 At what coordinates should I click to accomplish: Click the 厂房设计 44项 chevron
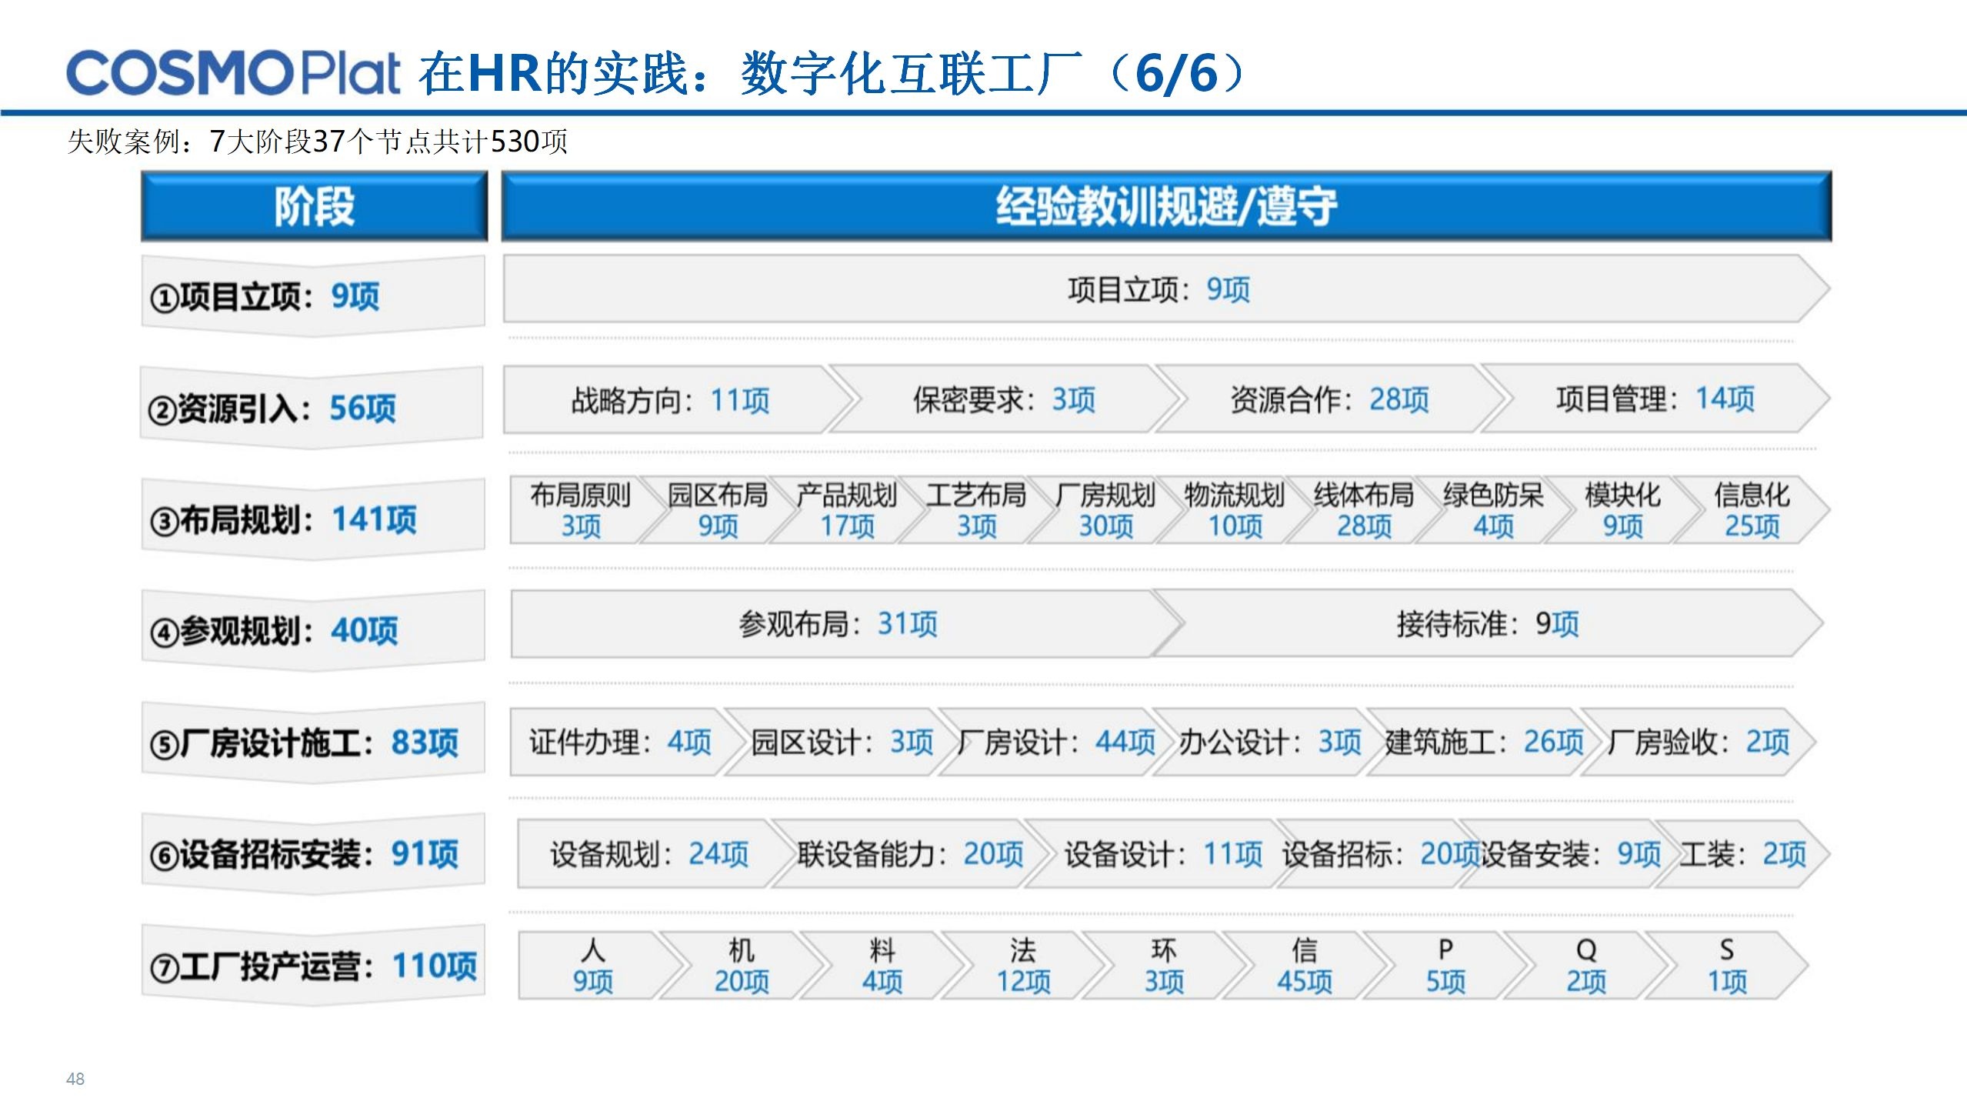click(x=1055, y=743)
